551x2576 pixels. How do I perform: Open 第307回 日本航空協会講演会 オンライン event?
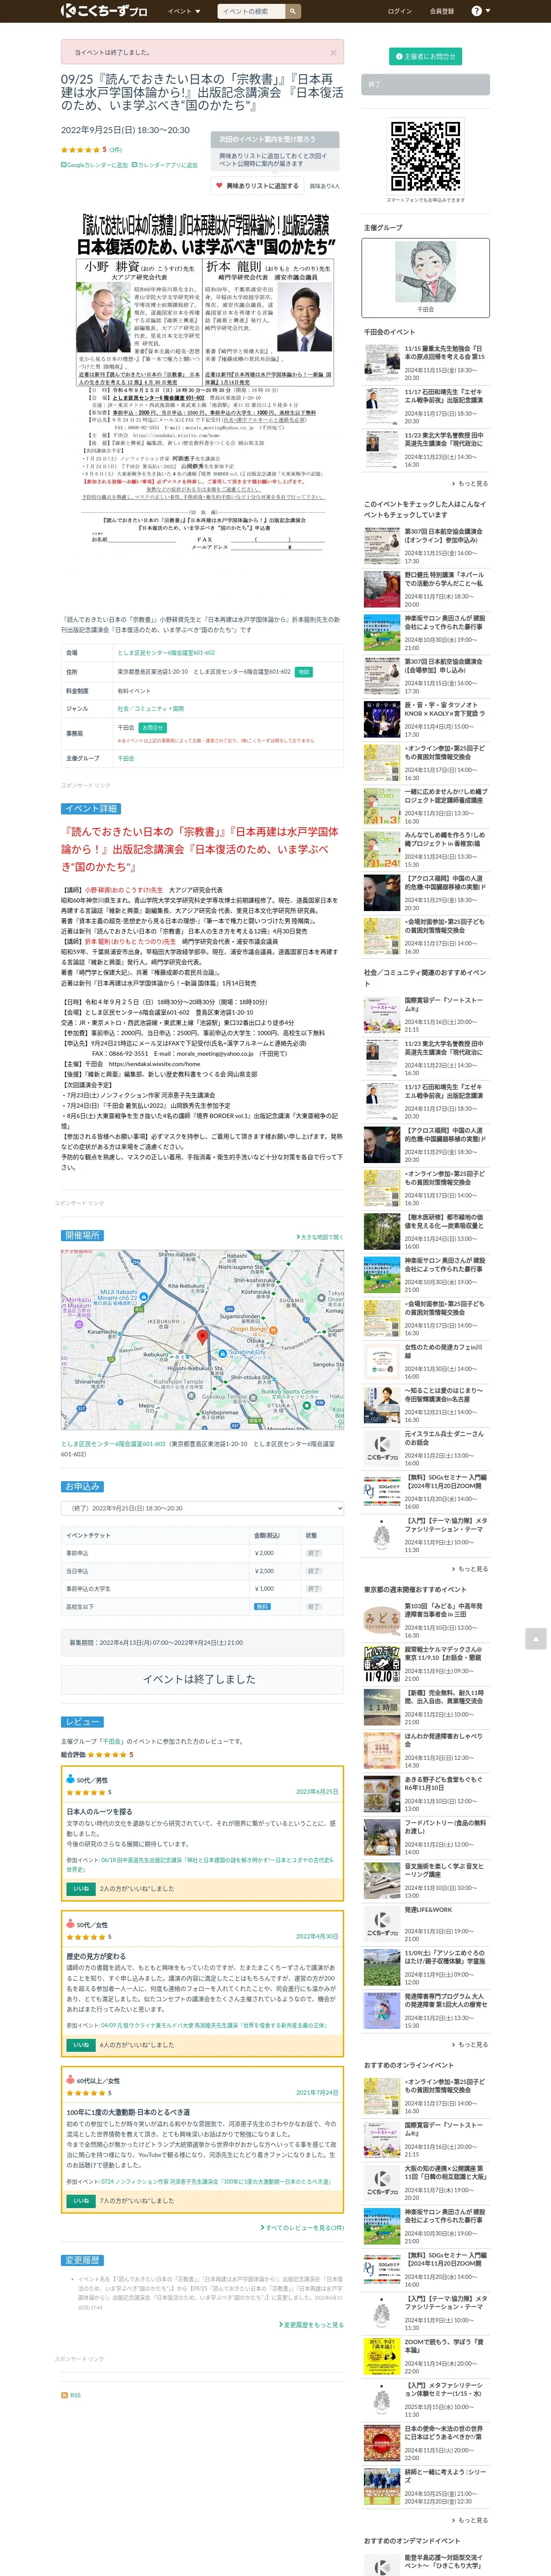click(443, 535)
